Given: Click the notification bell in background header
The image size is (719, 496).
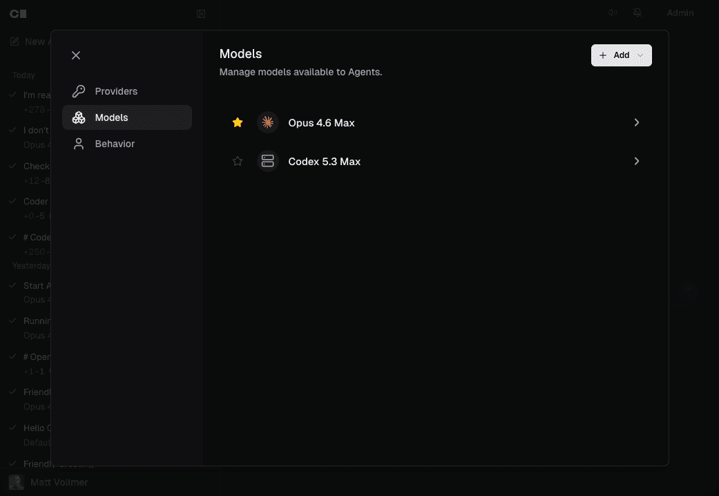Looking at the screenshot, I should 637,13.
